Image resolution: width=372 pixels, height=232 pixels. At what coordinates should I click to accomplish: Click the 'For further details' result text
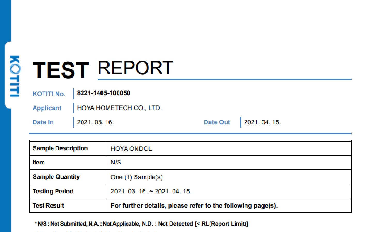(x=194, y=205)
